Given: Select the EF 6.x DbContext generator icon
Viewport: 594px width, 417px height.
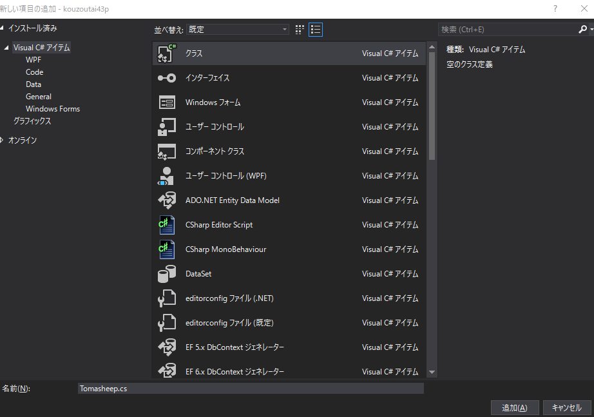Looking at the screenshot, I should [x=167, y=371].
